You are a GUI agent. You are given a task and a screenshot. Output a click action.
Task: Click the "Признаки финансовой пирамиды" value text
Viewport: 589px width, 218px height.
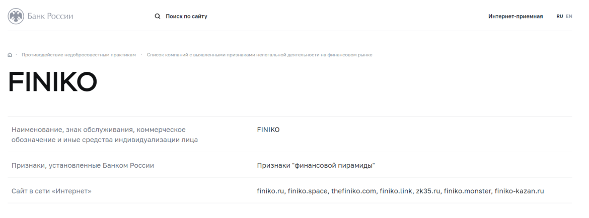tap(316, 165)
